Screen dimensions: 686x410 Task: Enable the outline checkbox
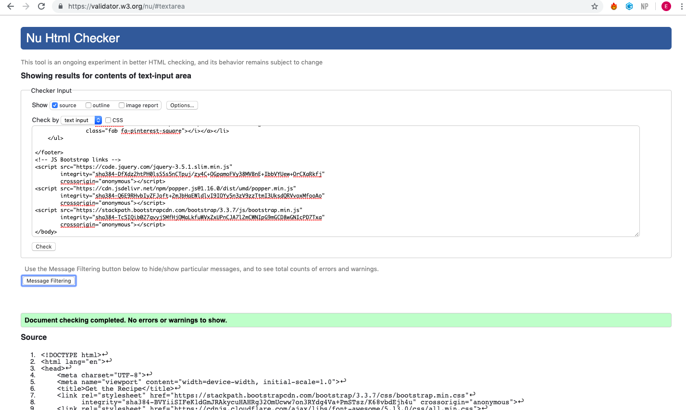click(x=88, y=105)
